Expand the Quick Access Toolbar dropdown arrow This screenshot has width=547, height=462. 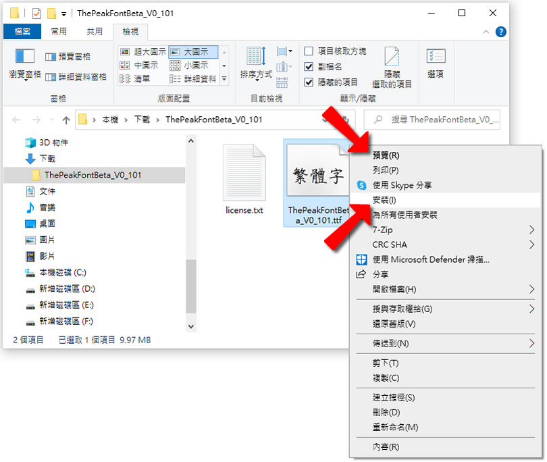pos(64,14)
